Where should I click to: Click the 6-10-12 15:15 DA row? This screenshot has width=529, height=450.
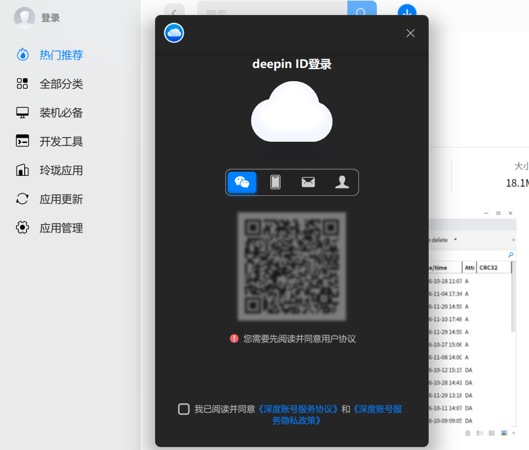click(x=470, y=370)
